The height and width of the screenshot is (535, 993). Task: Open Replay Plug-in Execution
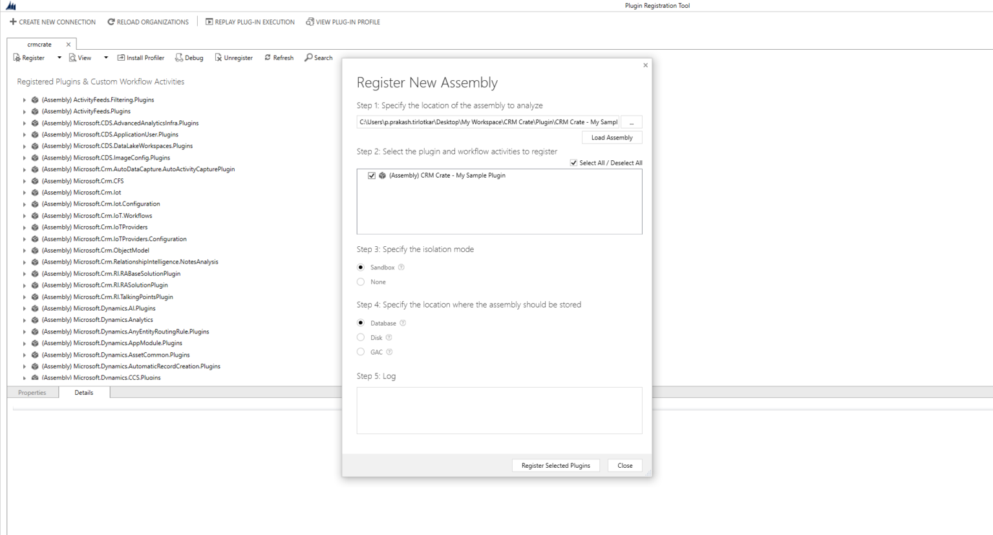pos(250,21)
